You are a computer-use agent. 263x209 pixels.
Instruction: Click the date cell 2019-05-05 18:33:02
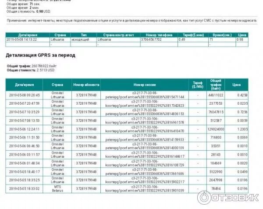tap(24, 188)
